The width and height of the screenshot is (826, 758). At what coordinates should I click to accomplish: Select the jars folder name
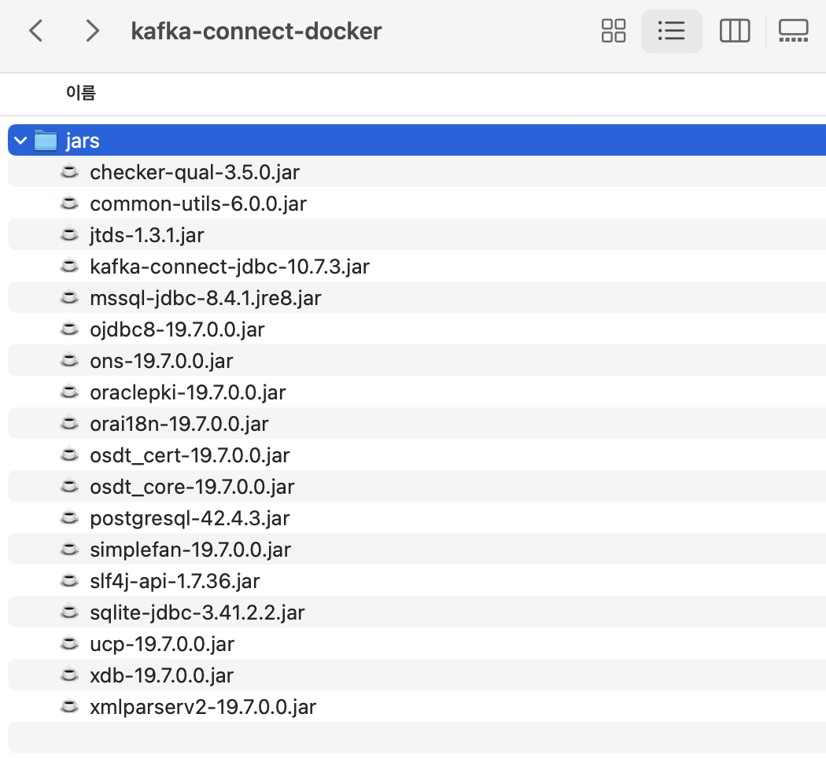tap(83, 141)
